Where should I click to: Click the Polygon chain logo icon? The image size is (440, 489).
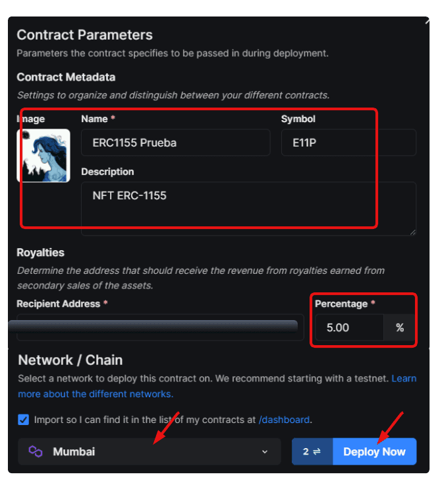coord(36,451)
